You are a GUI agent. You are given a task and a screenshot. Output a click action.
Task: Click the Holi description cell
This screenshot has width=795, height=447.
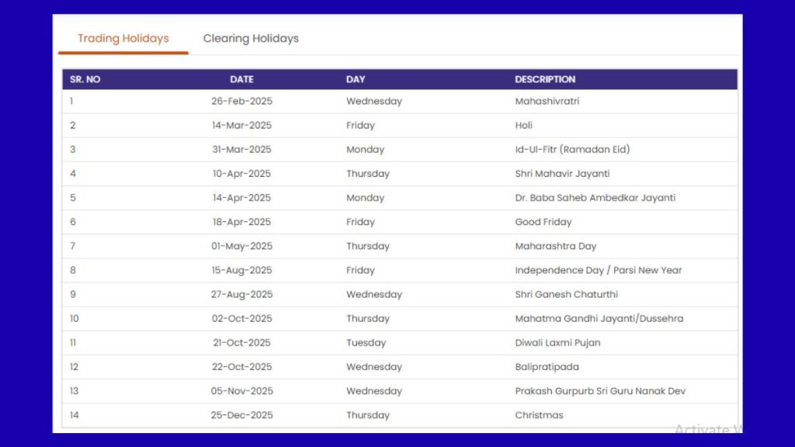[x=523, y=125]
